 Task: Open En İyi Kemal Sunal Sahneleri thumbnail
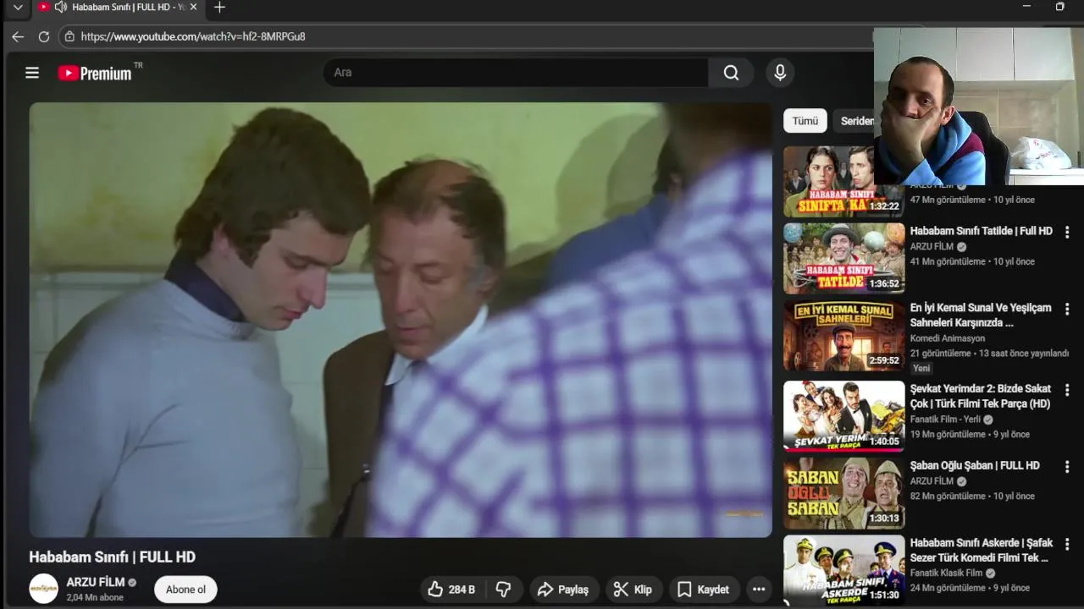point(844,335)
